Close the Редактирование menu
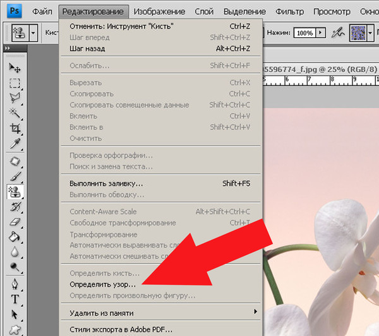Viewport: 379px width, 336px height. tap(93, 11)
